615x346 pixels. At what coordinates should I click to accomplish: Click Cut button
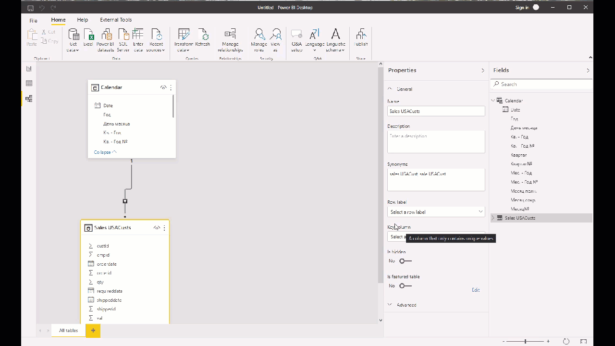click(x=49, y=32)
